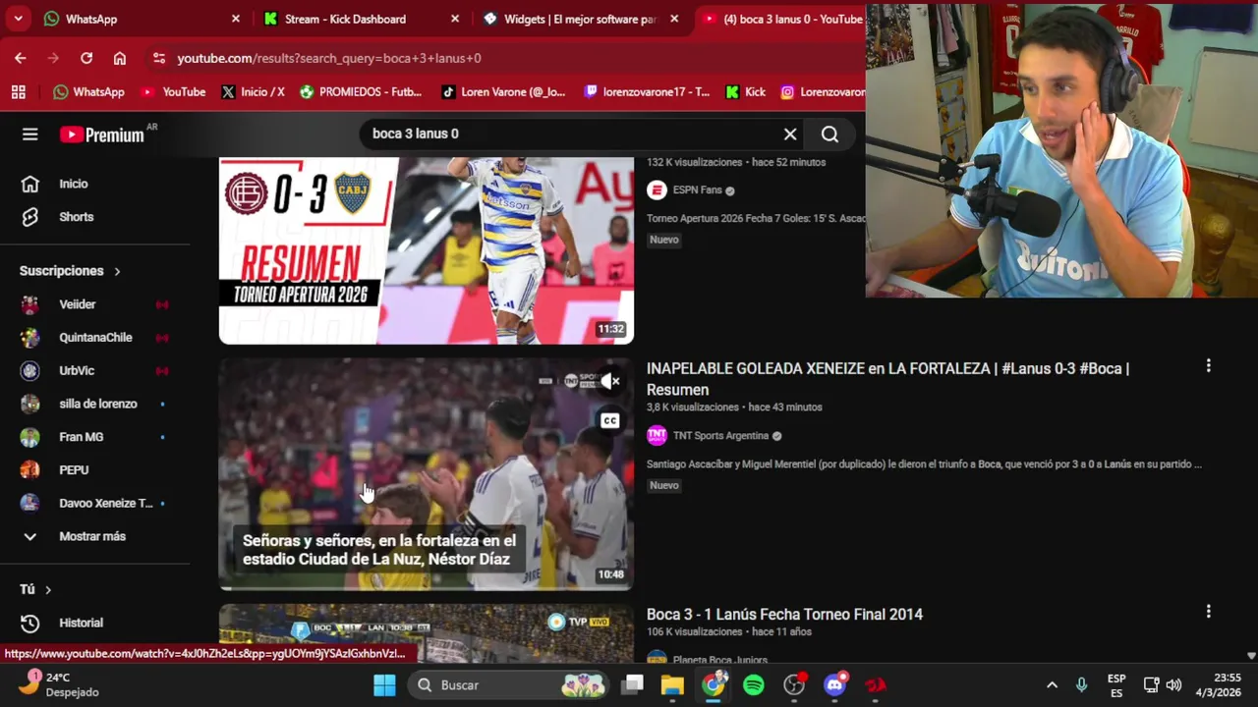
Task: Close the WhatsApp tab
Action: [236, 19]
